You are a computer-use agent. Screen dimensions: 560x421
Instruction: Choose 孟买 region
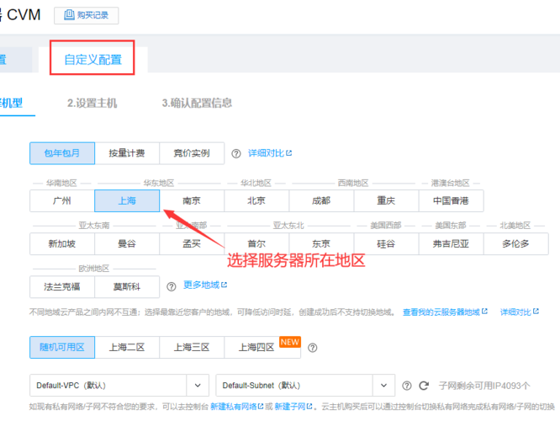coord(192,244)
